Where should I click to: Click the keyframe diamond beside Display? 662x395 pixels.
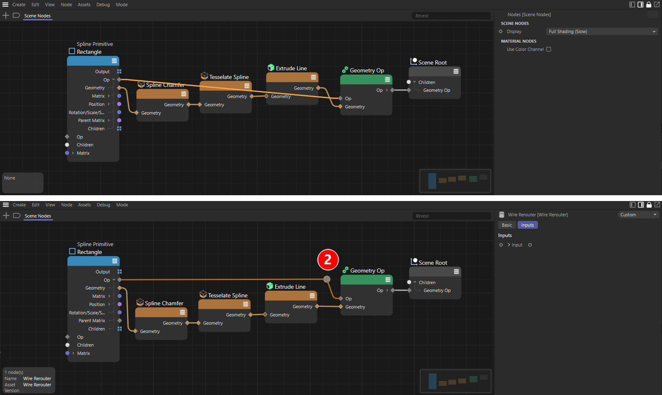pos(501,31)
